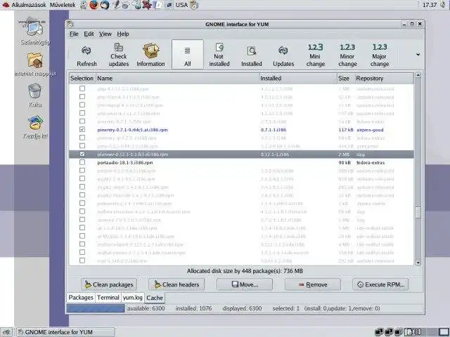Image resolution: width=450 pixels, height=337 pixels.
Task: Switch to the Packages tab
Action: click(81, 298)
